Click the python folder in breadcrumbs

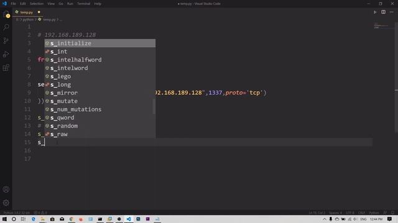[28, 19]
